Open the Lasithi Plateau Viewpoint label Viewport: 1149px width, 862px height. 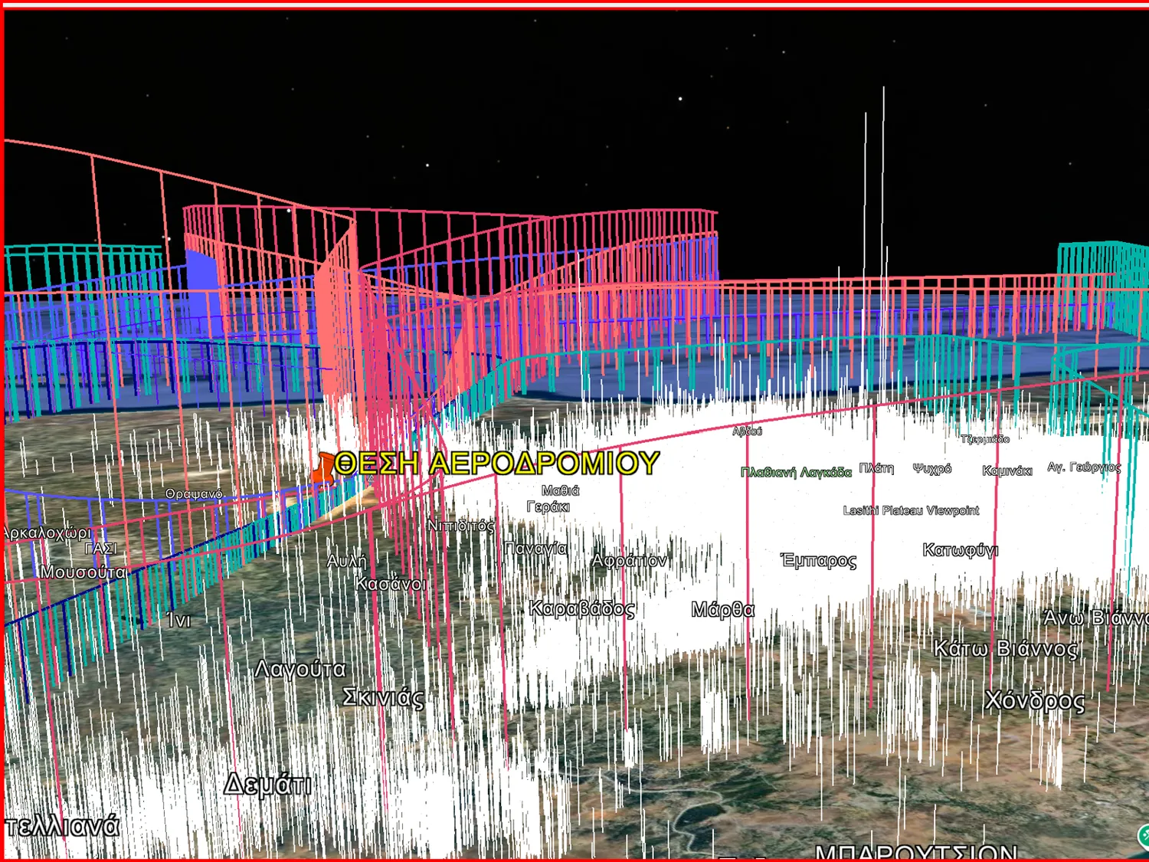[911, 510]
